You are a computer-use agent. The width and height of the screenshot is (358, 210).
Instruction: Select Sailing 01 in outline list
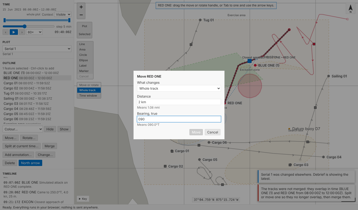(37, 98)
